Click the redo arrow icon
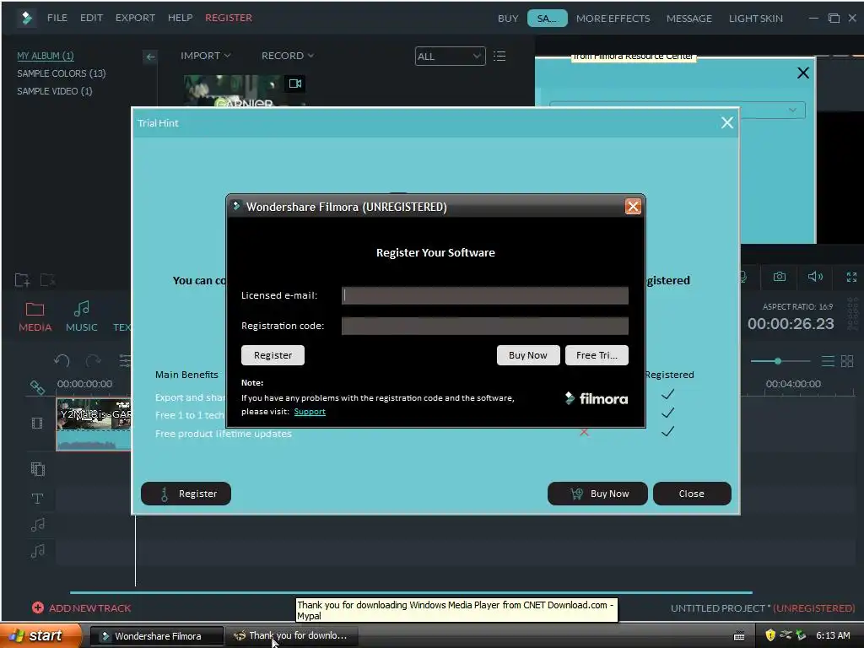The width and height of the screenshot is (864, 648). [93, 361]
